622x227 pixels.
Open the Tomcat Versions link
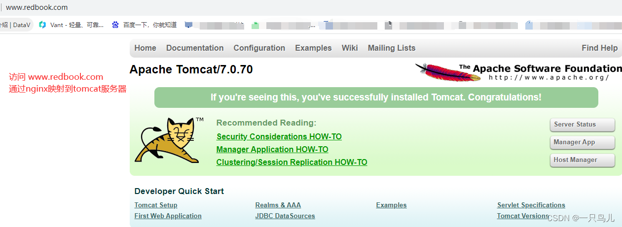[523, 216]
